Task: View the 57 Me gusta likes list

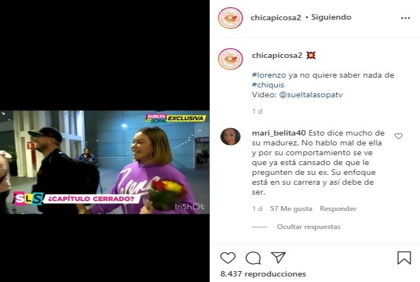Action: (291, 208)
